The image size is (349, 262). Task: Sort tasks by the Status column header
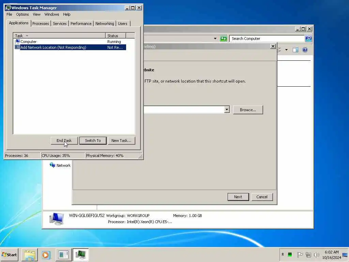click(x=116, y=35)
